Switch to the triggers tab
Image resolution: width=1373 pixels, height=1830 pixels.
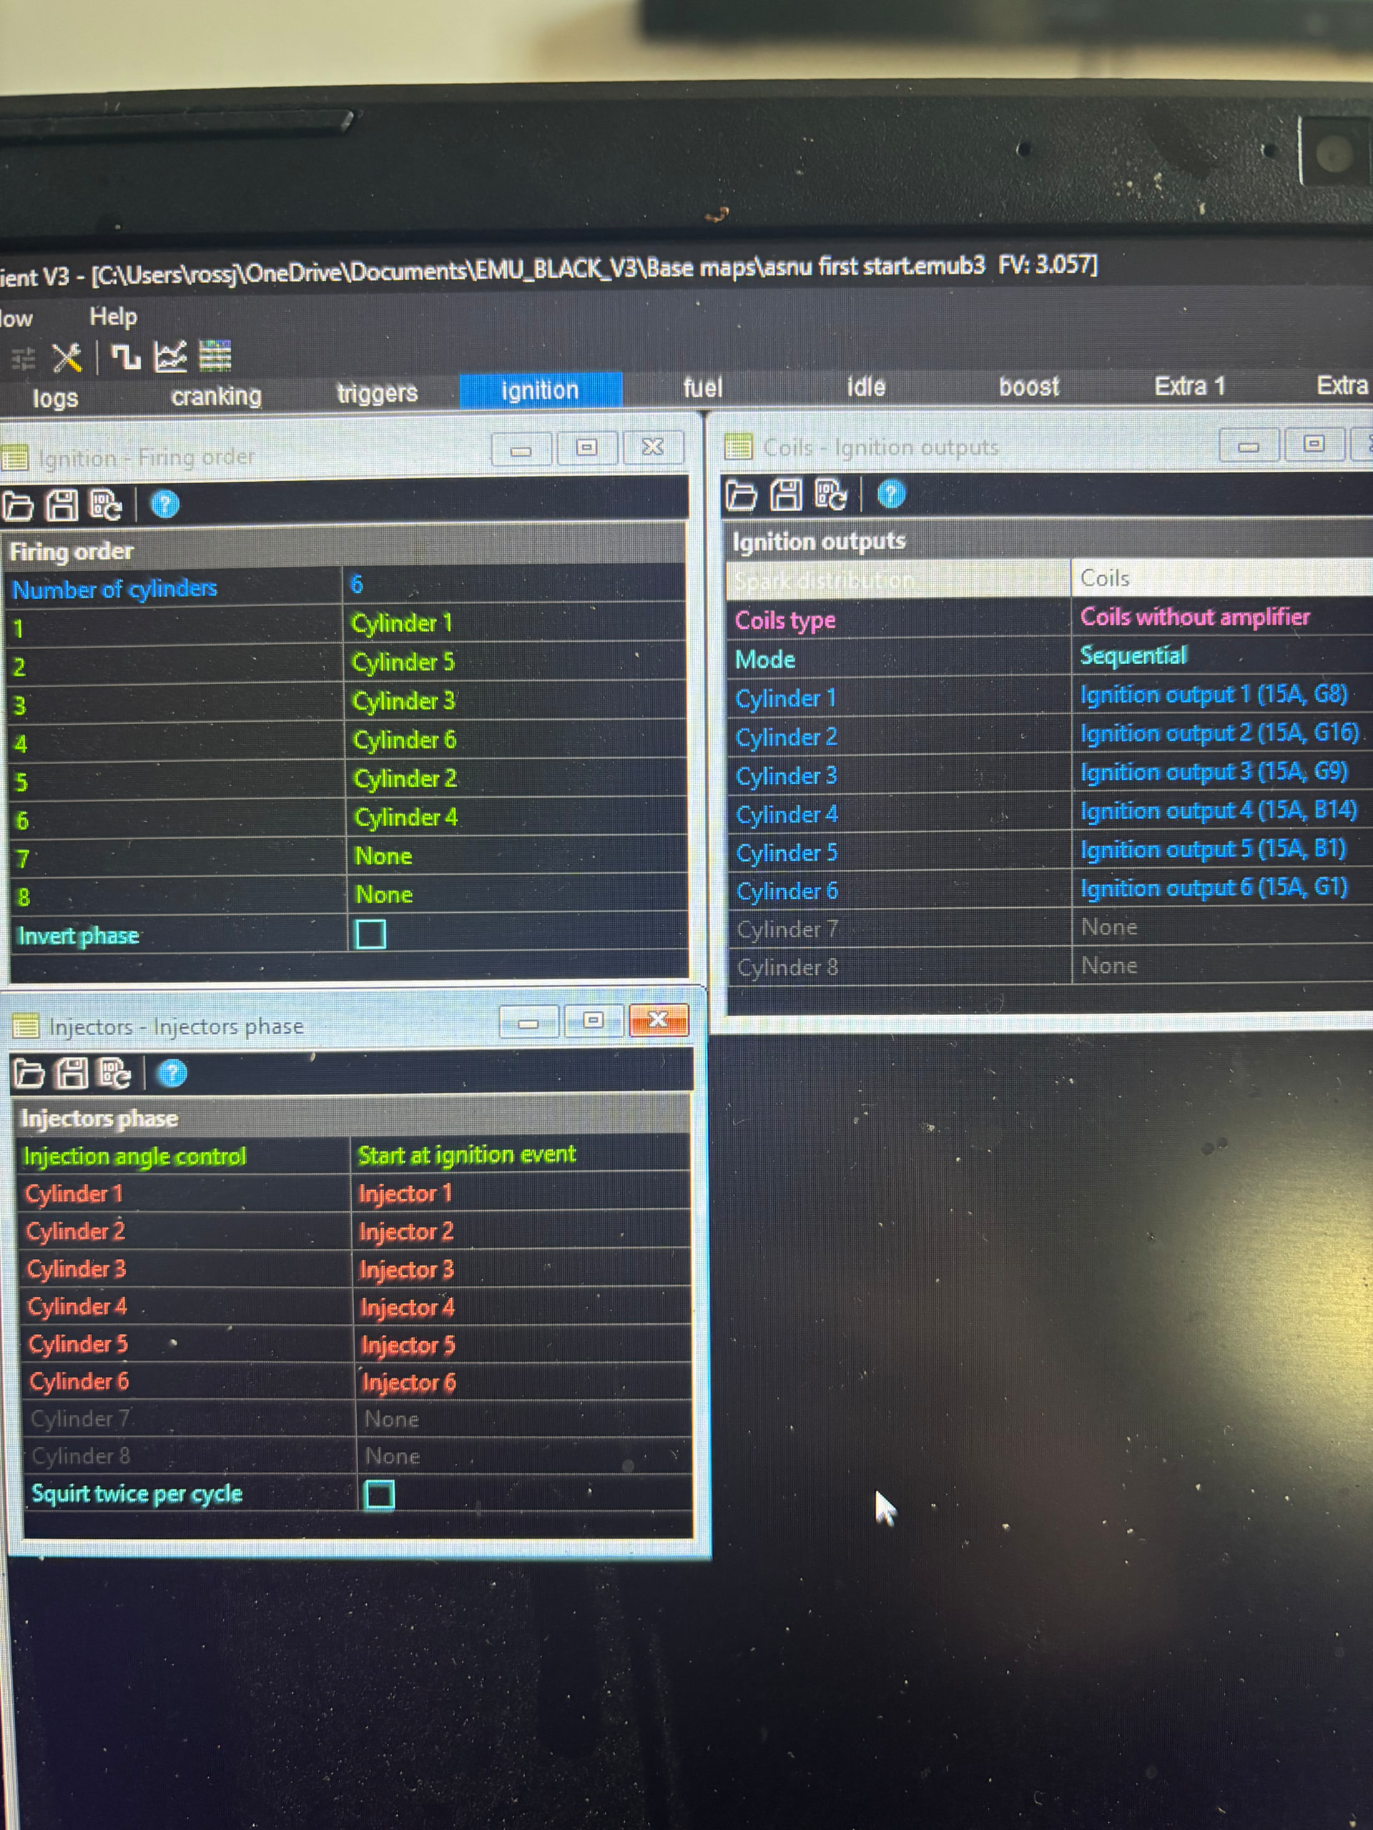click(377, 393)
